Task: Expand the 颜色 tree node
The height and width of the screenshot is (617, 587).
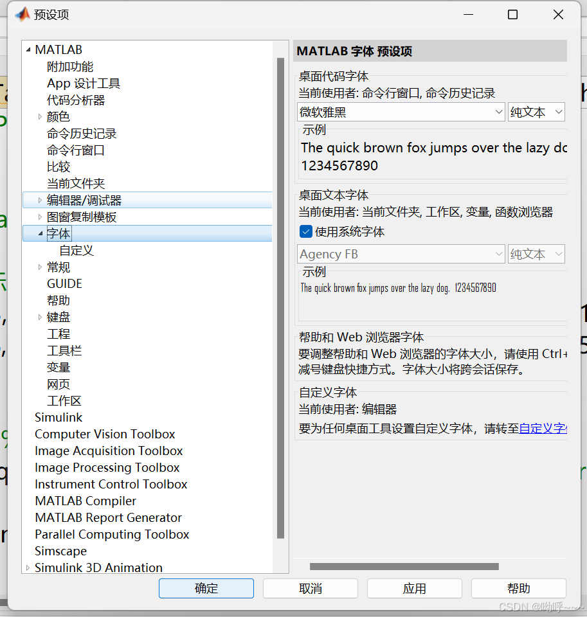Action: (x=40, y=117)
